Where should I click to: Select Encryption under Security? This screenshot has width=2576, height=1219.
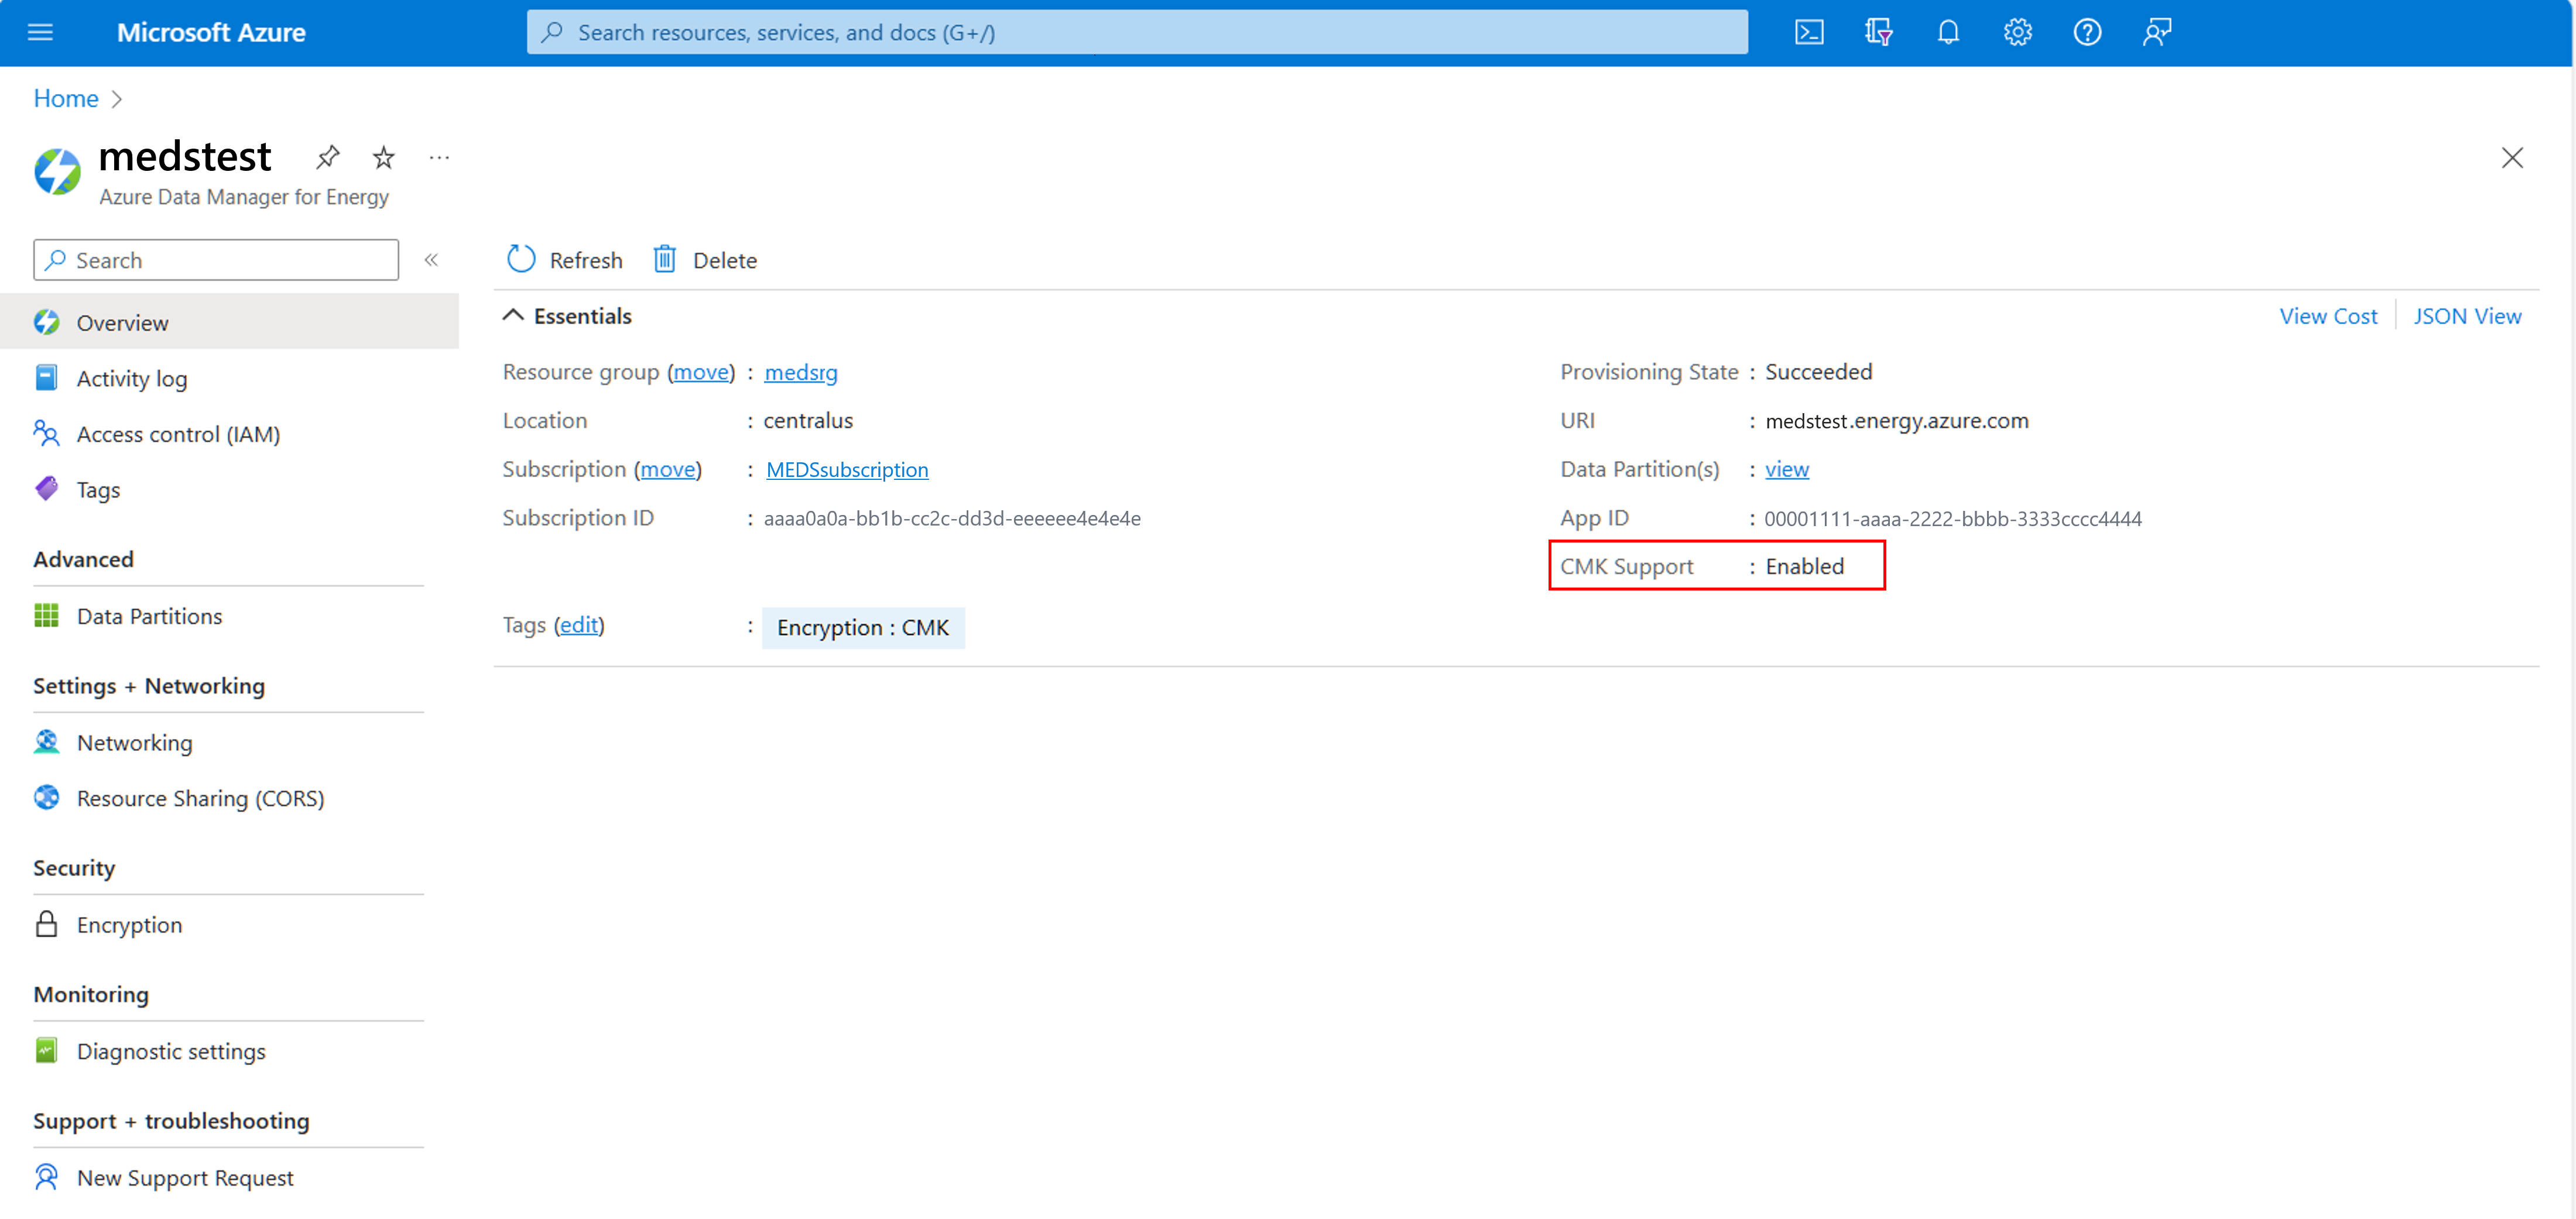click(129, 924)
